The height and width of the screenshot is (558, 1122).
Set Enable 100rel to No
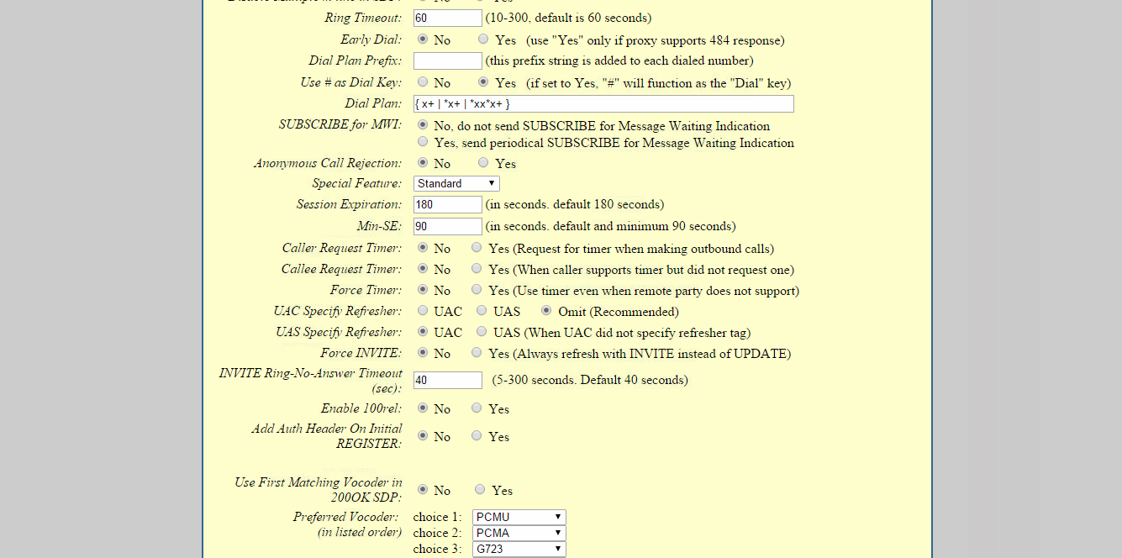(x=422, y=408)
